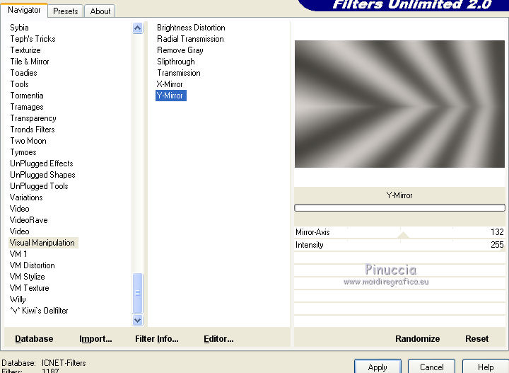Switch to the Navigator tab

[x=24, y=10]
